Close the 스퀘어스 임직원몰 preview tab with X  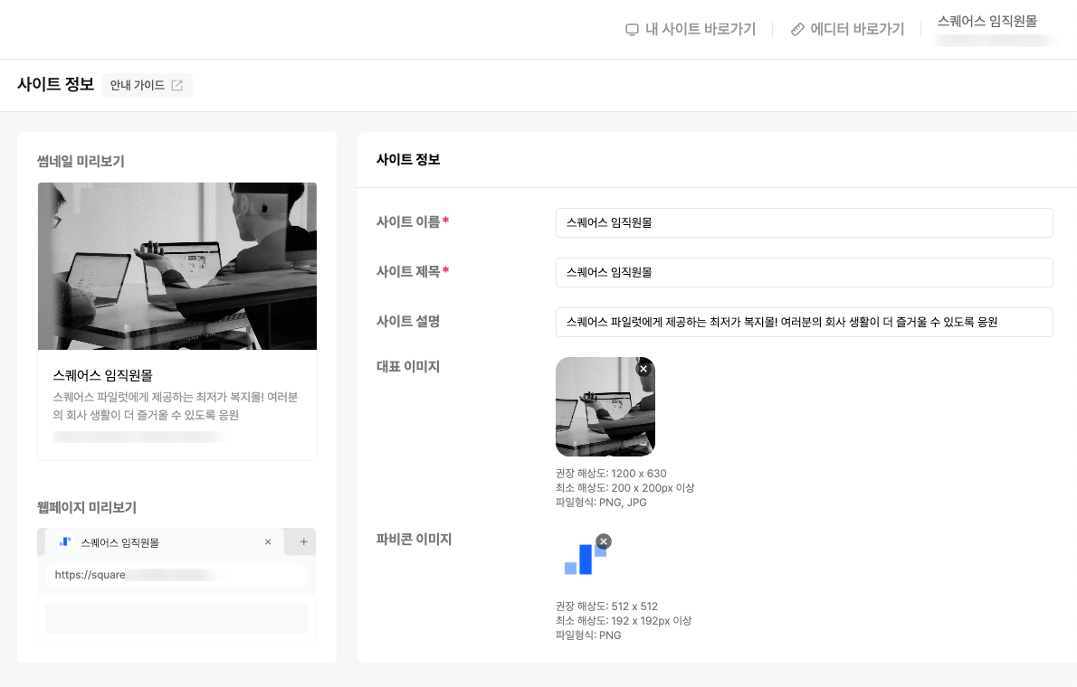pyautogui.click(x=268, y=542)
